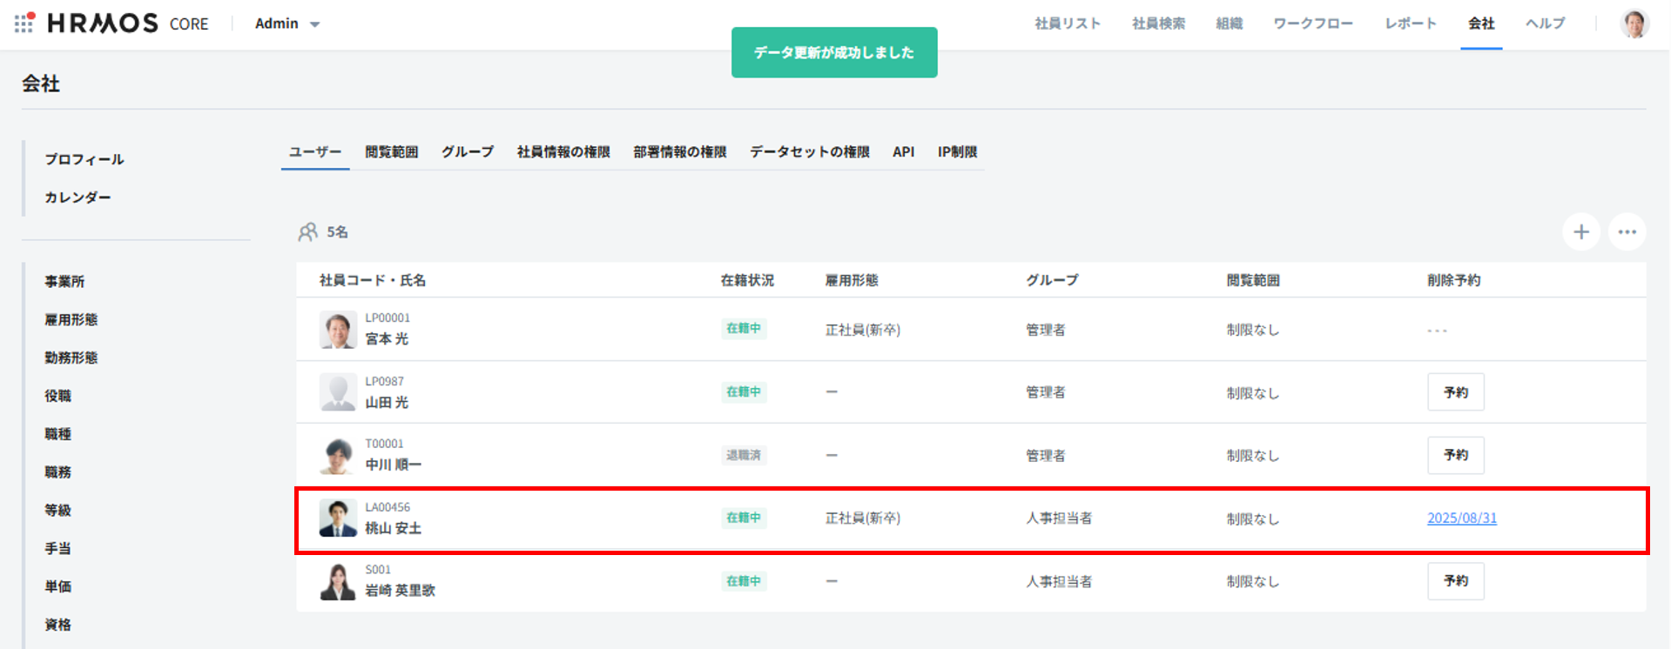Screen dimensions: 1671x649
Task: Open the app grid launcher icon
Action: [x=24, y=23]
